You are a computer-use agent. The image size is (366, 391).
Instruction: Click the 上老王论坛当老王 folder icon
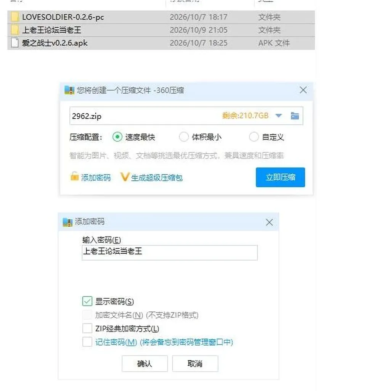tap(15, 30)
